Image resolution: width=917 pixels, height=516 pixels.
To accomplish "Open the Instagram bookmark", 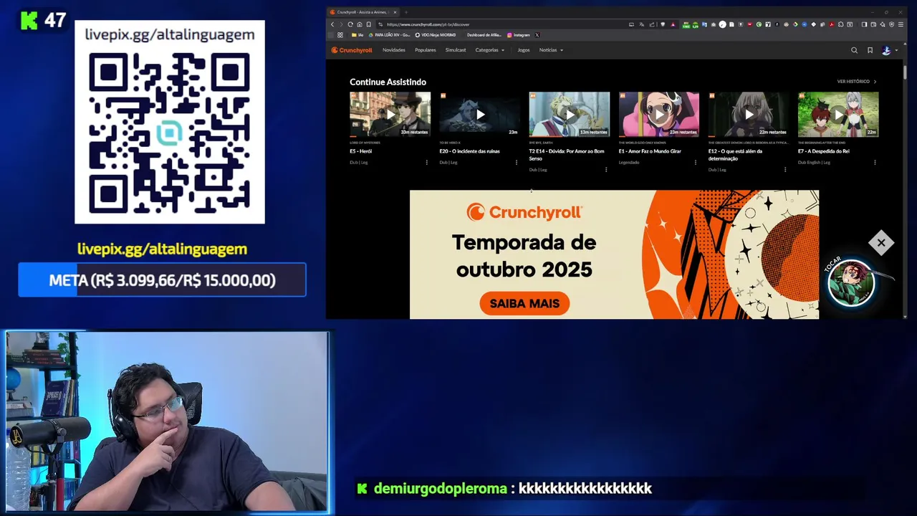I will click(519, 34).
